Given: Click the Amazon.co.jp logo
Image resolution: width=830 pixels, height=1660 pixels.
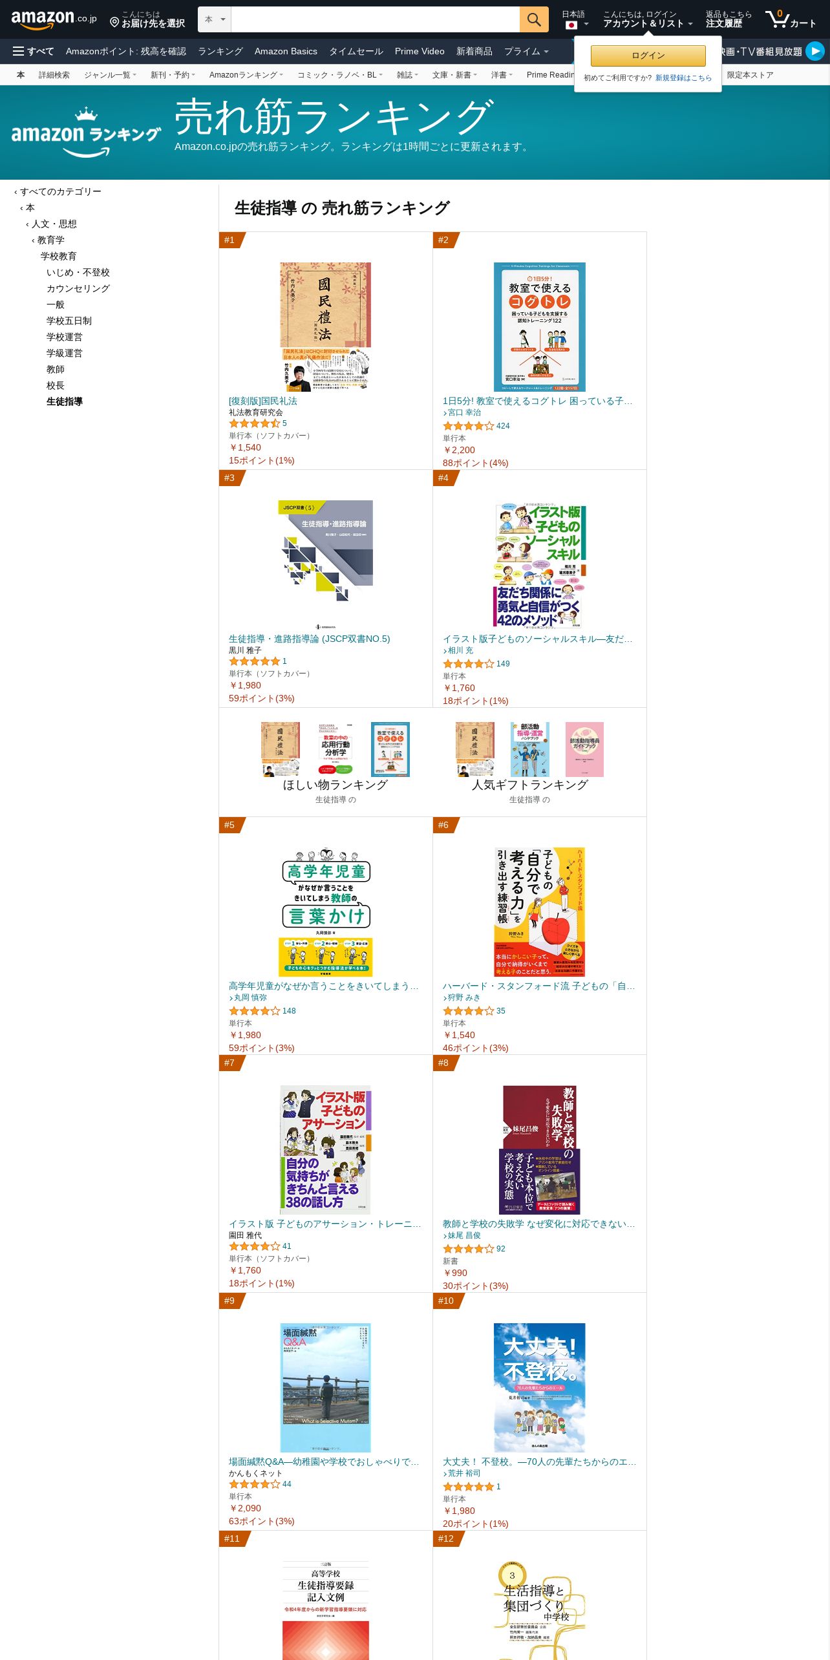Looking at the screenshot, I should pyautogui.click(x=54, y=19).
